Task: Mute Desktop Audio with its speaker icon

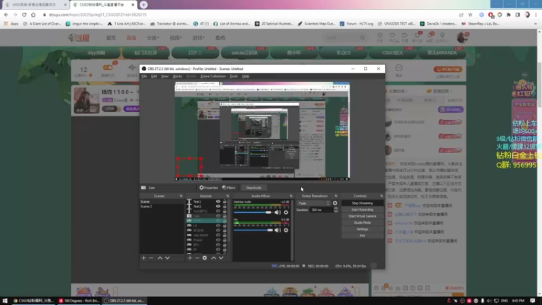Action: coord(278,212)
